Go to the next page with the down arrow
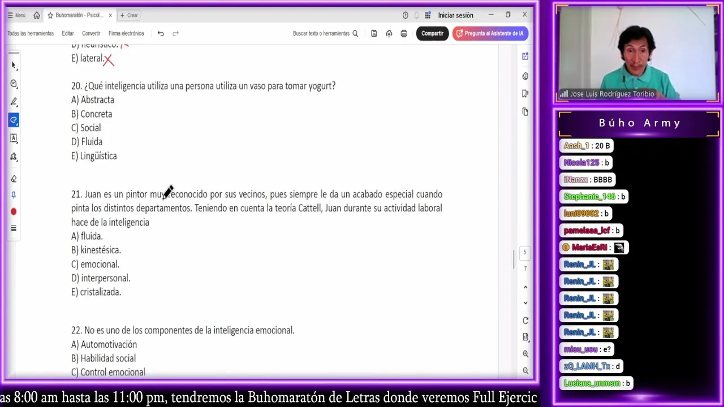Image resolution: width=724 pixels, height=407 pixels. 525,303
